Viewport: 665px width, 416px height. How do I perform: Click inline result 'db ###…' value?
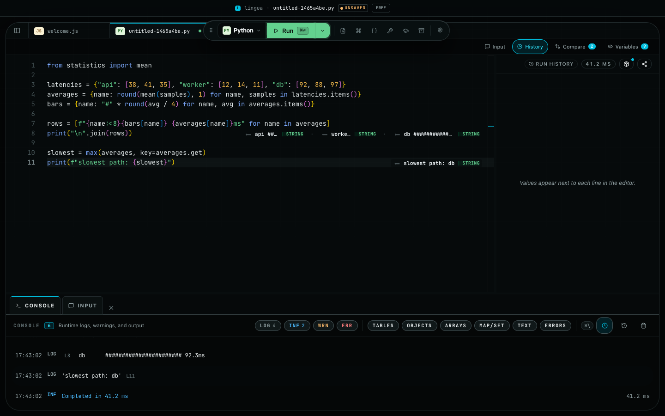(x=428, y=134)
